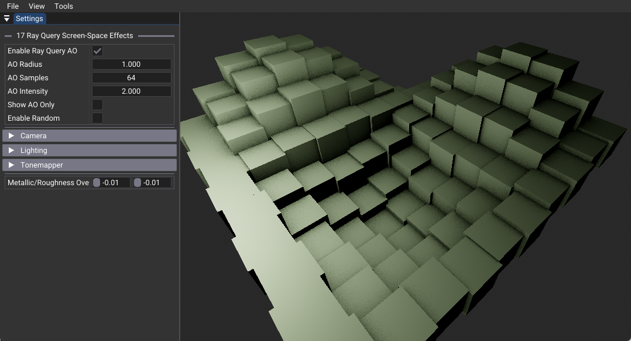This screenshot has height=341, width=631.
Task: Toggle the Enable Random checkbox
Action: tap(97, 118)
